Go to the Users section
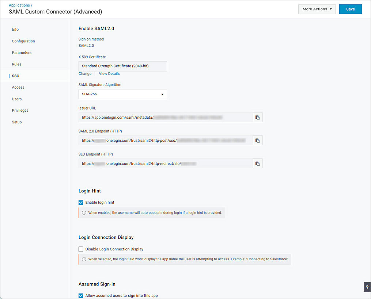This screenshot has width=371, height=299. click(x=16, y=99)
